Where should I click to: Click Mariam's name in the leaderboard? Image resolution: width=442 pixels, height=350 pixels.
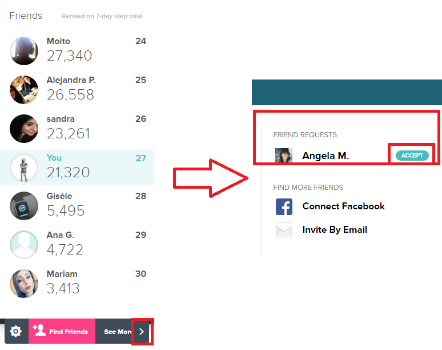click(x=62, y=274)
